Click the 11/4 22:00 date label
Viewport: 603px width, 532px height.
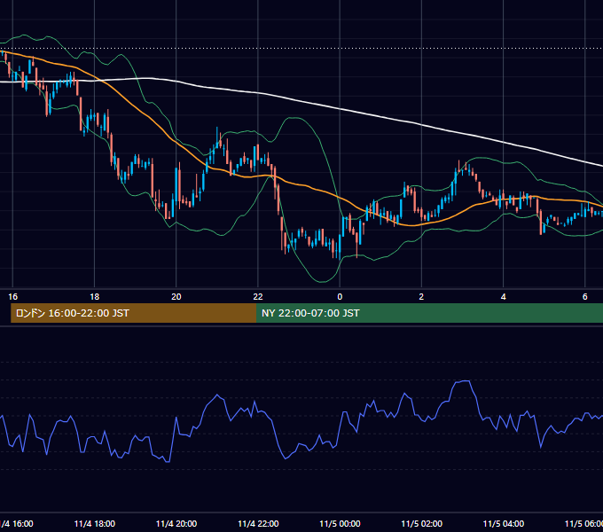click(x=258, y=523)
